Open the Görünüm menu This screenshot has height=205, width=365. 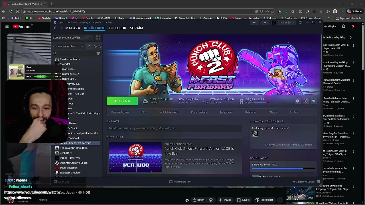[72, 22]
